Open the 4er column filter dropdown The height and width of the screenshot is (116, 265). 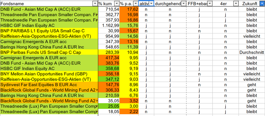point(236,3)
